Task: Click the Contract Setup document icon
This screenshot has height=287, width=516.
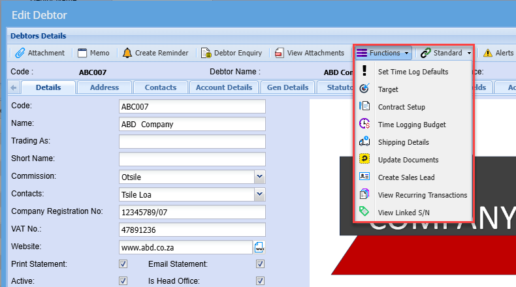Action: (x=364, y=106)
